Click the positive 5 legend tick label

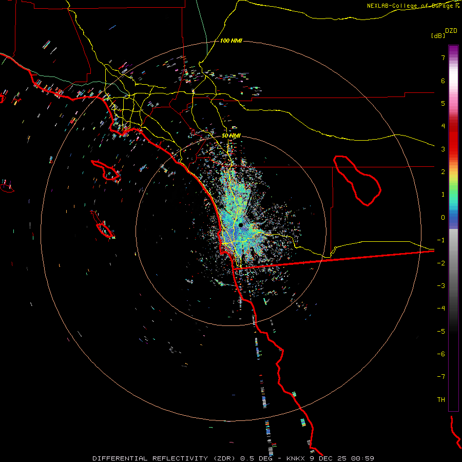[x=443, y=103]
